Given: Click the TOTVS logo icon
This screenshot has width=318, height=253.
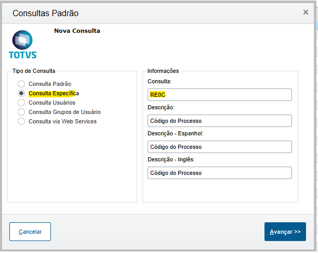Looking at the screenshot, I should point(22,44).
